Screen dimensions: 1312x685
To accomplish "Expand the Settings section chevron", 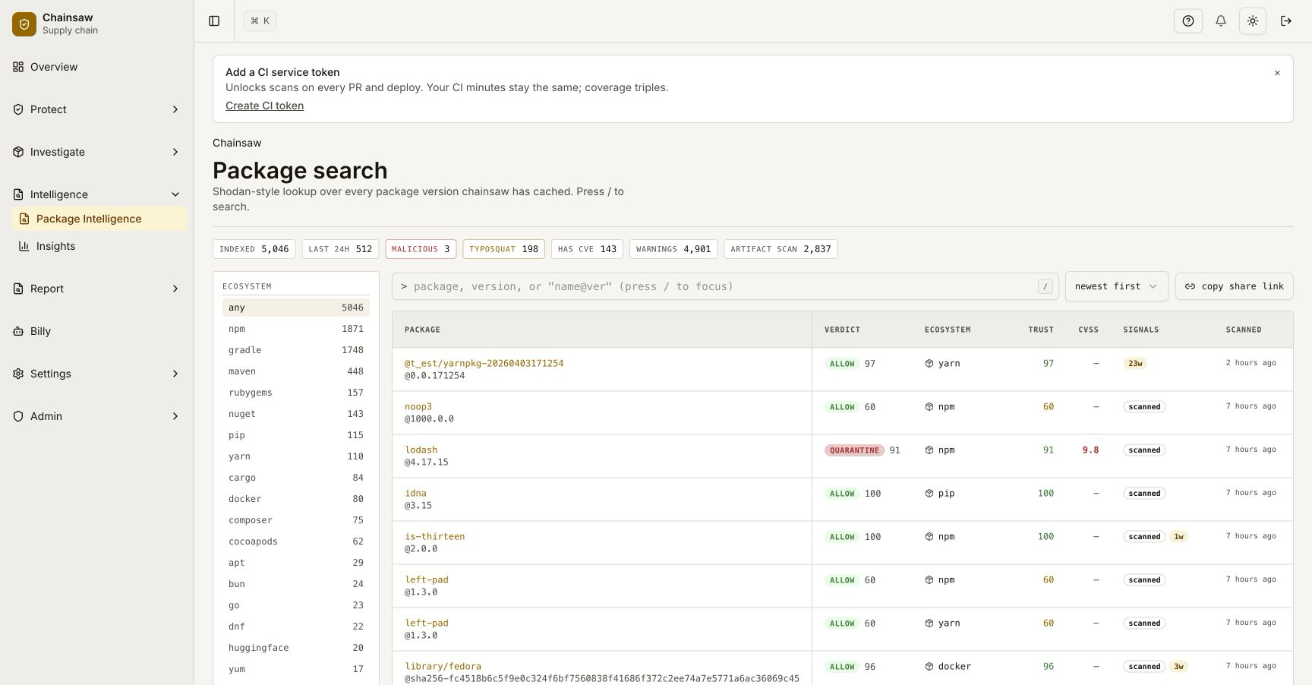I will click(x=175, y=374).
